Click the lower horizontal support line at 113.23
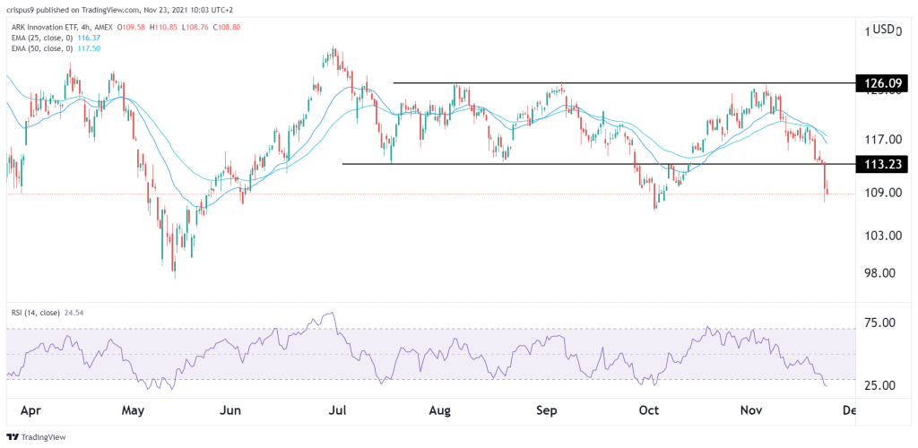Image resolution: width=918 pixels, height=448 pixels. [598, 164]
